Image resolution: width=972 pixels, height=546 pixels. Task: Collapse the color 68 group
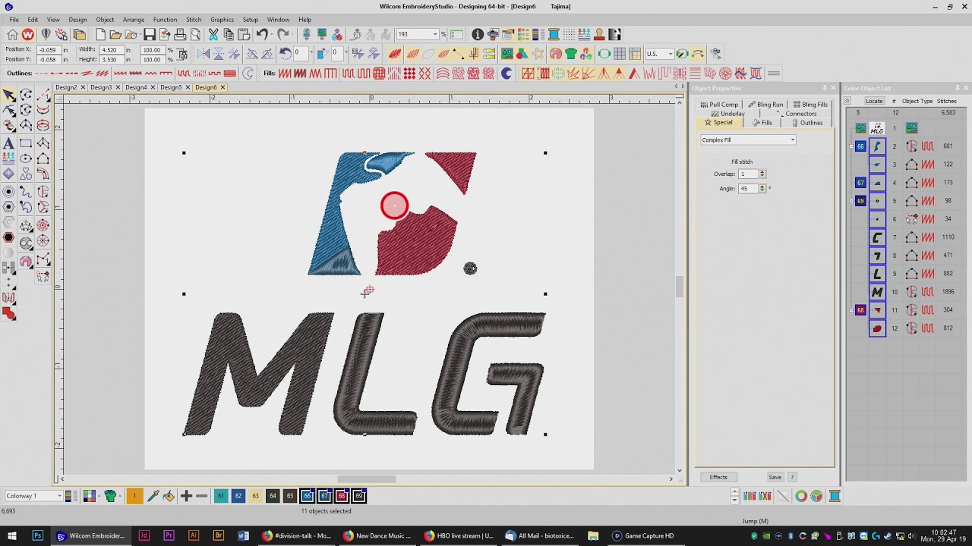click(850, 310)
